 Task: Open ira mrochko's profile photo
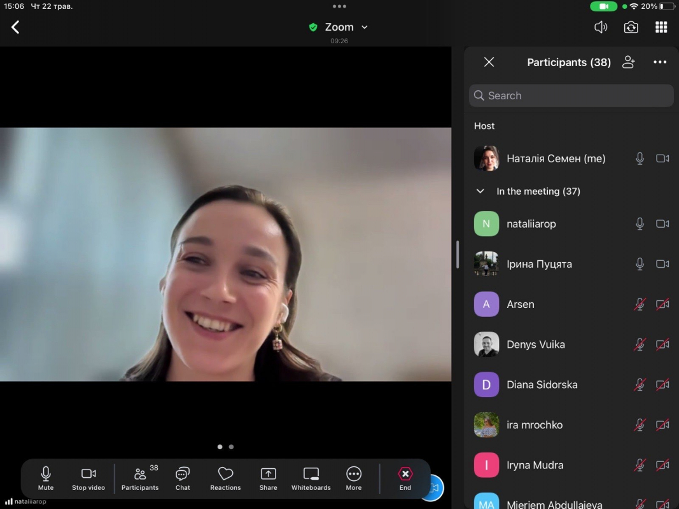pos(486,425)
